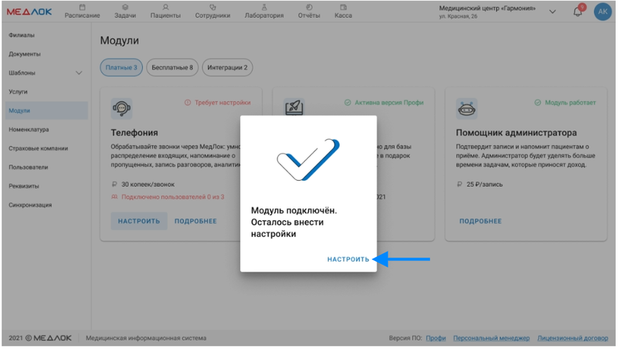618x349 pixels.
Task: Click Модуль подключён dialog message
Action: click(x=294, y=222)
